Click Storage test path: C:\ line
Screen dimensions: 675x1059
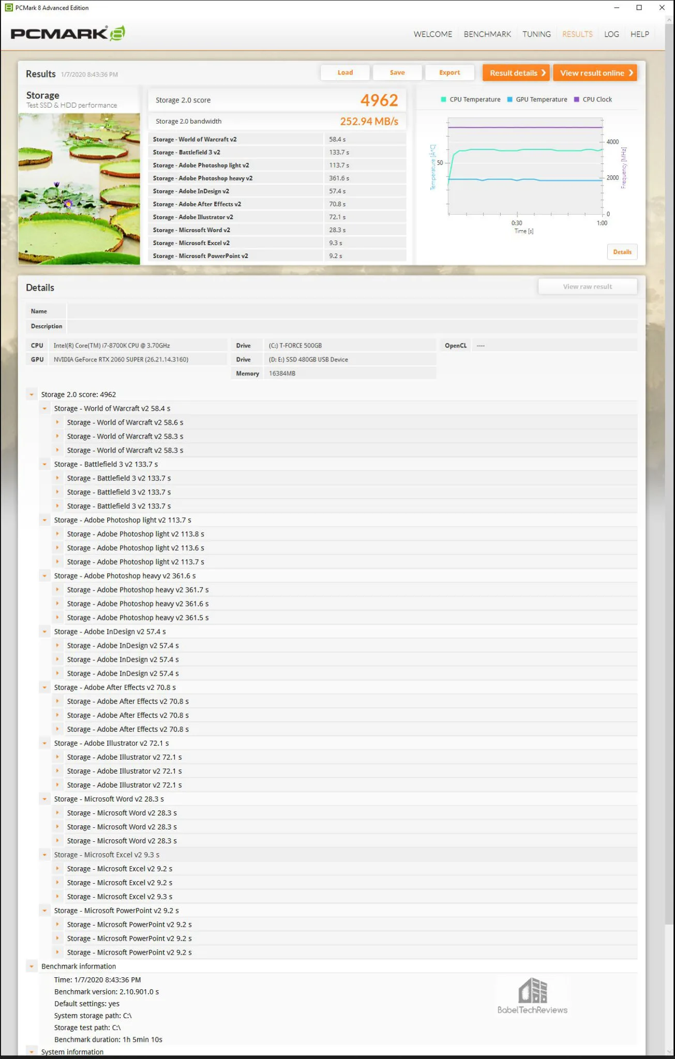click(87, 1027)
